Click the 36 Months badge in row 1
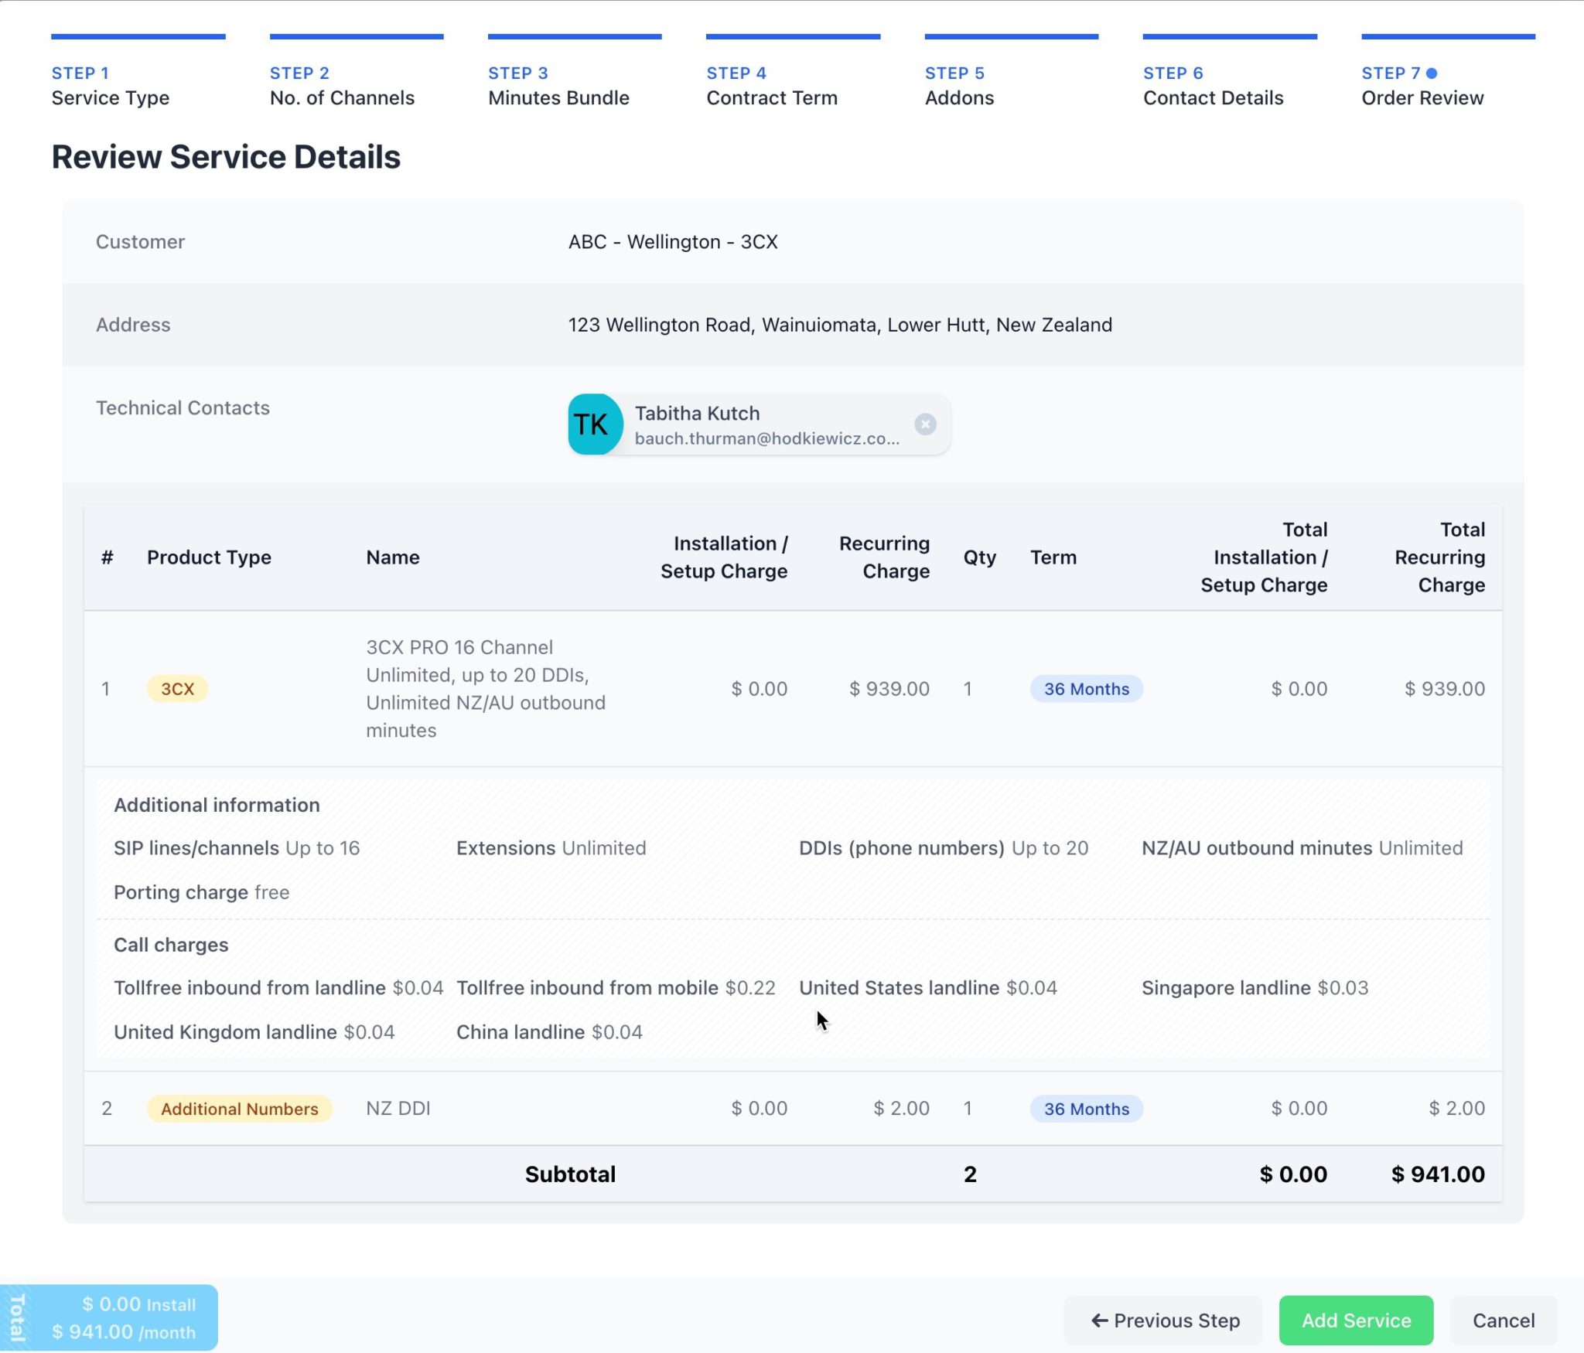Viewport: 1584px width, 1353px height. (1086, 689)
